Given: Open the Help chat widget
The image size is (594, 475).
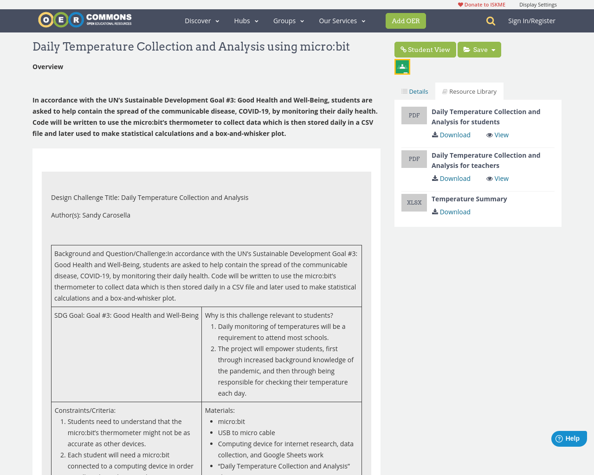Looking at the screenshot, I should click(569, 439).
